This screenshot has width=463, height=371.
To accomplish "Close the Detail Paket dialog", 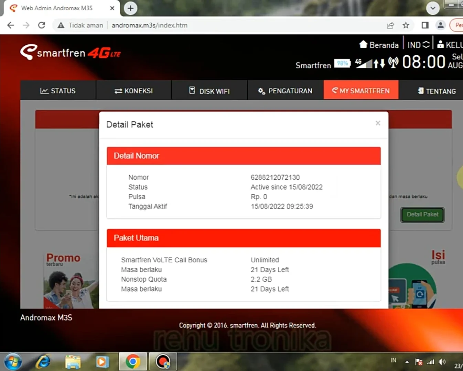I will tap(378, 123).
